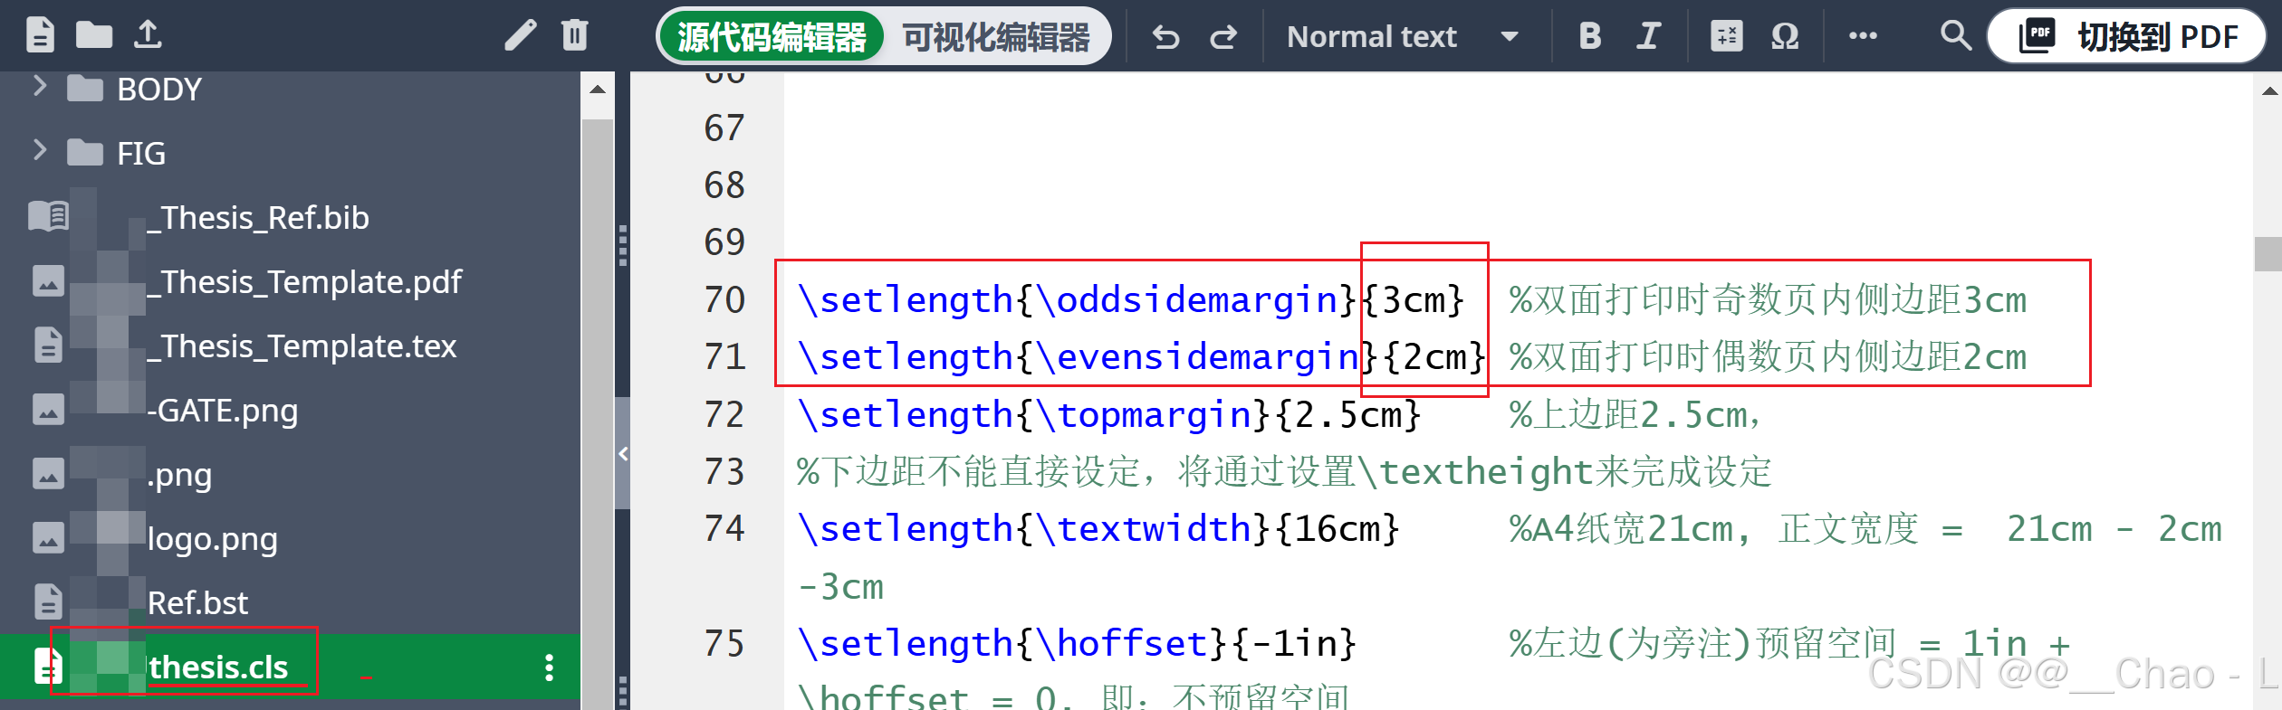2282x710 pixels.
Task: Create a new file with the document icon
Action: (x=40, y=36)
